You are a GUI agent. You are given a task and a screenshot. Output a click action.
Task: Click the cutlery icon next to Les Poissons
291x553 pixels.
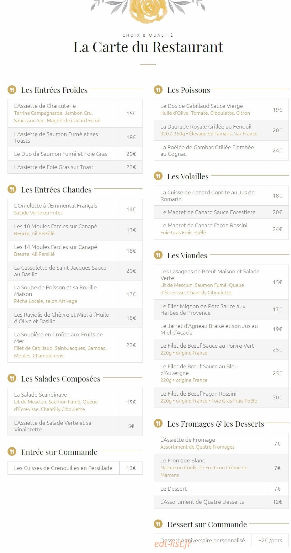click(158, 90)
